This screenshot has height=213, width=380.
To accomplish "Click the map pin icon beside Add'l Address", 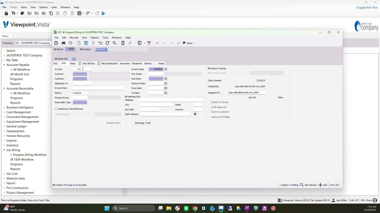I will (x=195, y=114).
